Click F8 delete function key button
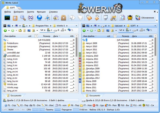160x113 pixels. point(98,105)
